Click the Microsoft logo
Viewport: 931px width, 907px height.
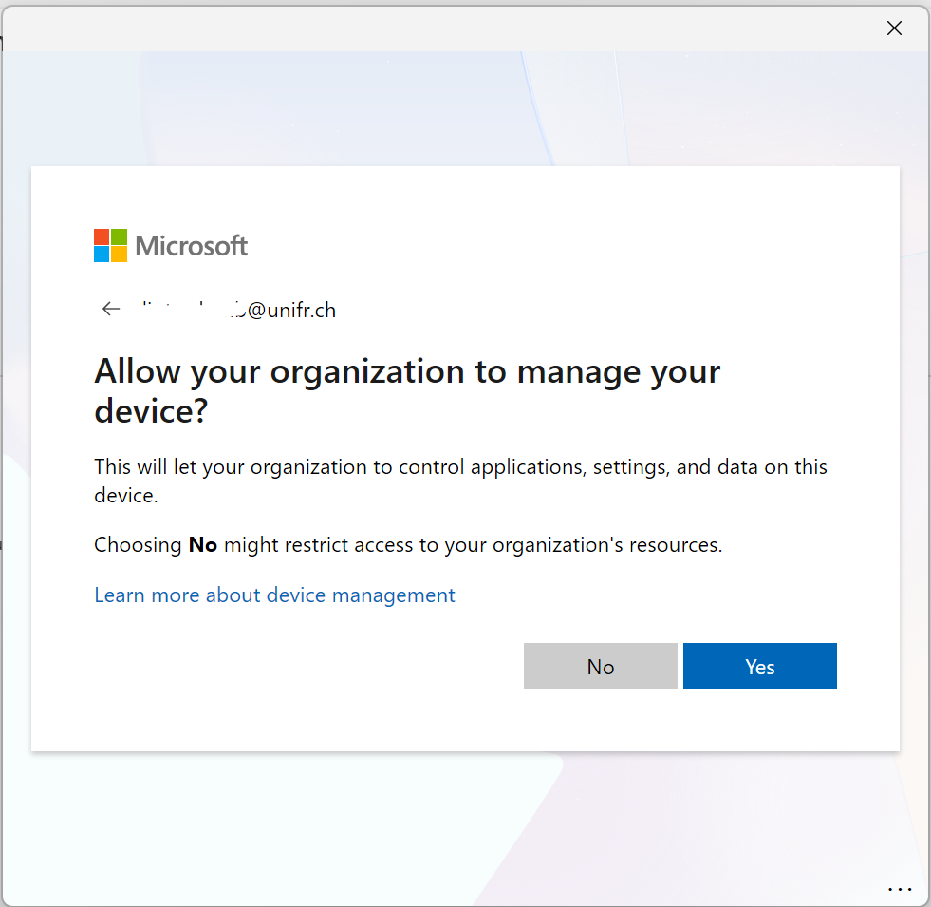coord(171,245)
